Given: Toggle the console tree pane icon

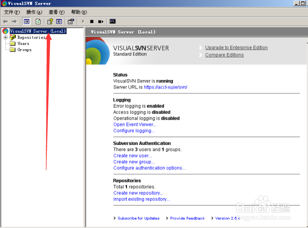Looking at the screenshot, I should (26, 21).
